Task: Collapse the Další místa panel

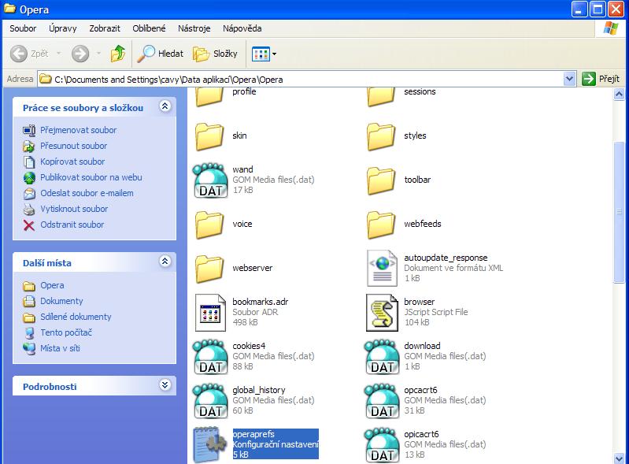Action: pyautogui.click(x=165, y=262)
